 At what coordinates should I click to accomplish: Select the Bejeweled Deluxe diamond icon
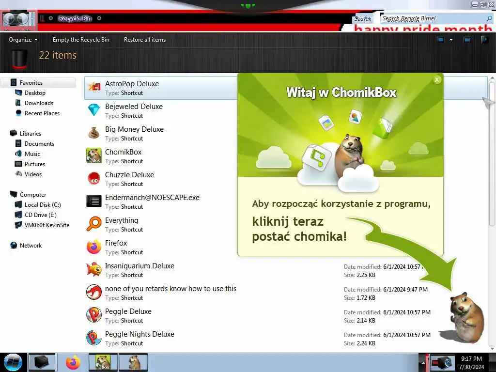(x=94, y=110)
